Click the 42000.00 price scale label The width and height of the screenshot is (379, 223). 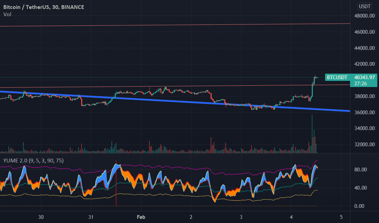pos(364,64)
